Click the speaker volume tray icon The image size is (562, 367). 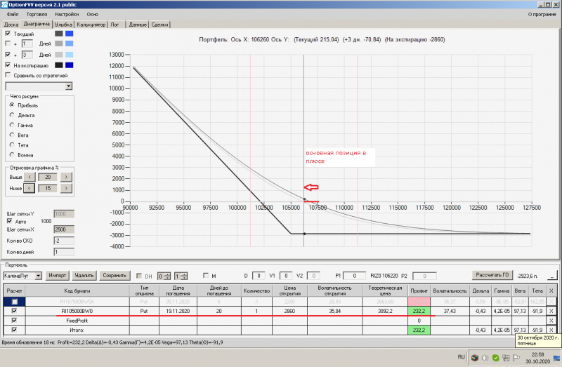pyautogui.click(x=485, y=357)
